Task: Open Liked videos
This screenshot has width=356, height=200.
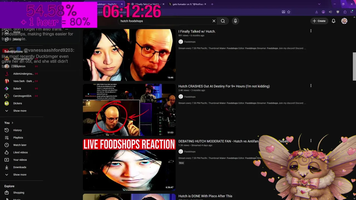Action: pos(22,152)
